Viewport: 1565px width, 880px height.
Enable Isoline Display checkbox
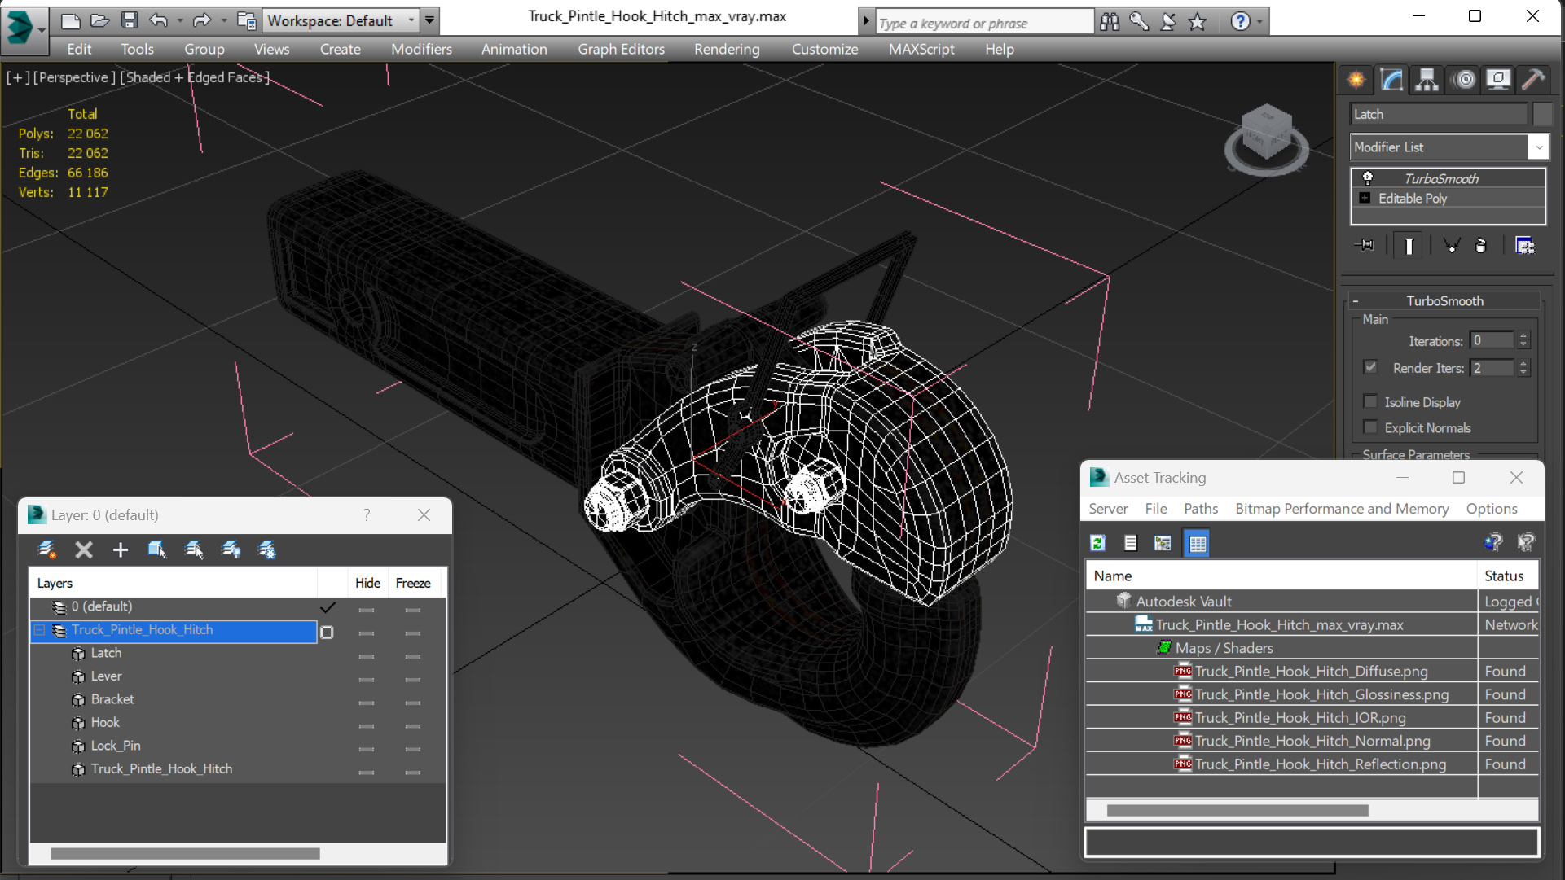[1370, 401]
